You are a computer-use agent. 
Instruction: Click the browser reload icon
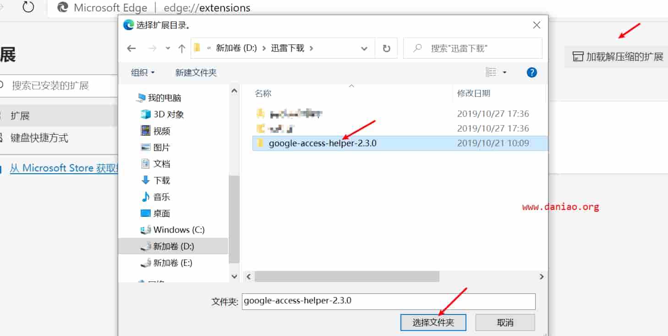(28, 7)
